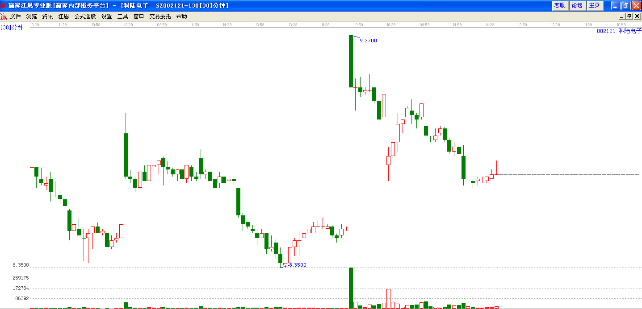Open the 窗口 menu
The height and width of the screenshot is (309, 642).
coord(139,16)
